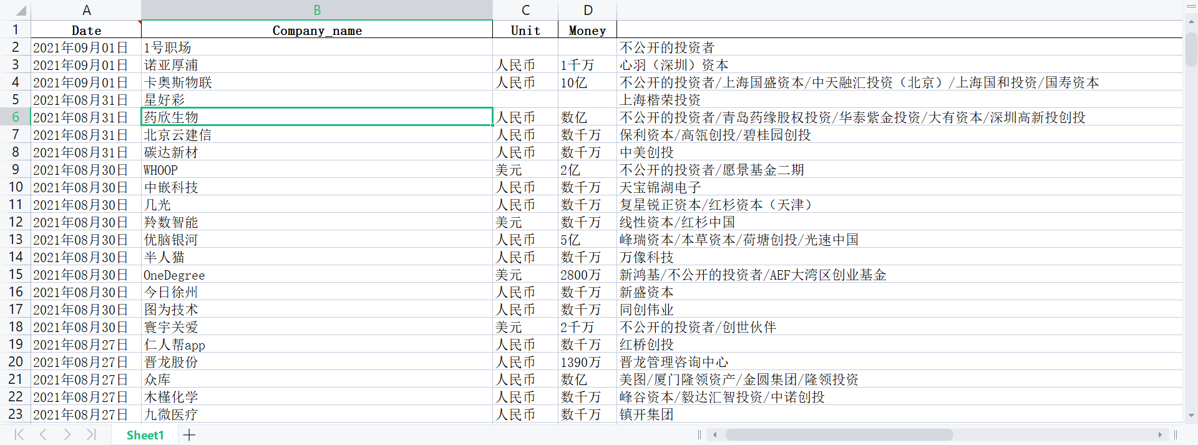Select column D header
Viewport: 1198px width, 445px height.
tap(588, 10)
